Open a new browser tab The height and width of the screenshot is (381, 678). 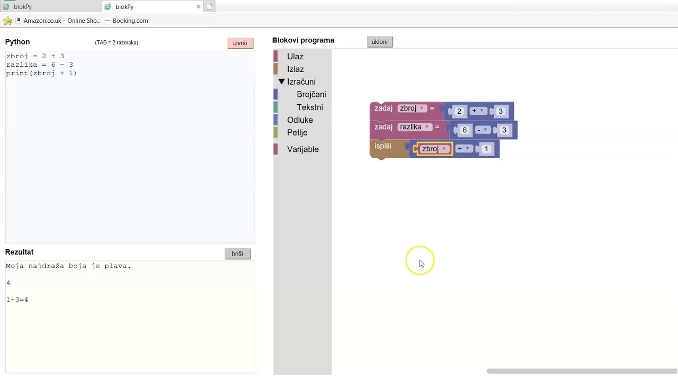pos(209,7)
